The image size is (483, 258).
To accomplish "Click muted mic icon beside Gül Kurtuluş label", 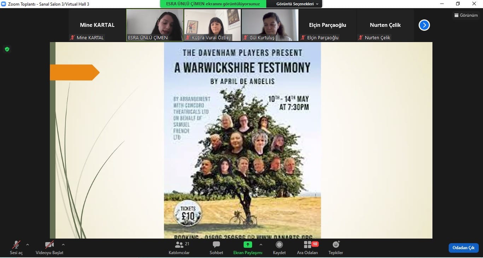I will pos(245,37).
